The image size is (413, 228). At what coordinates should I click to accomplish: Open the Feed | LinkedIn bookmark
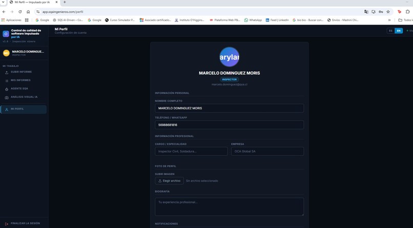click(x=277, y=20)
